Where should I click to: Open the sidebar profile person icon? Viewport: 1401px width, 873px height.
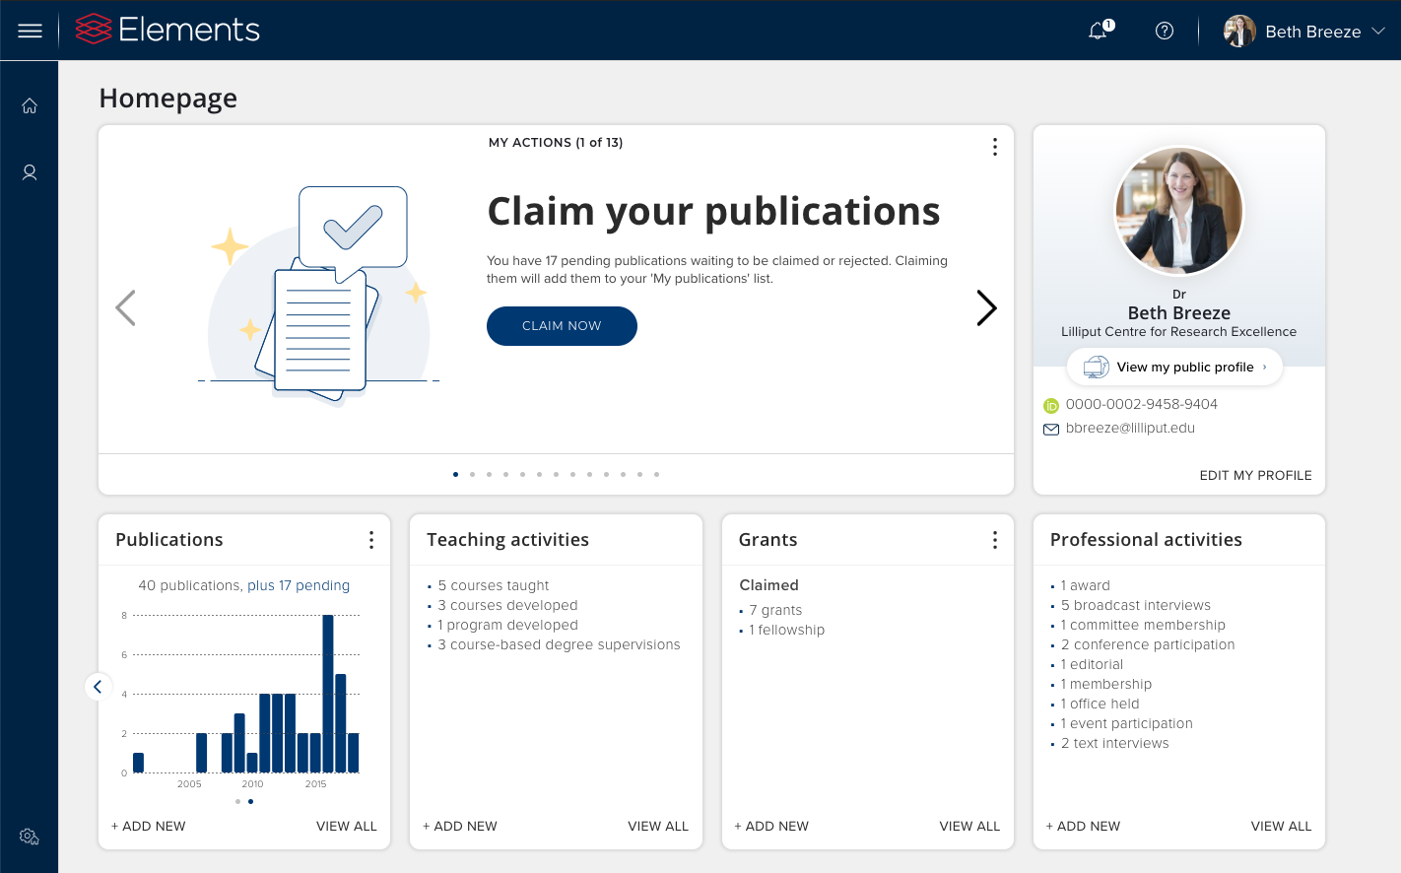coord(30,172)
